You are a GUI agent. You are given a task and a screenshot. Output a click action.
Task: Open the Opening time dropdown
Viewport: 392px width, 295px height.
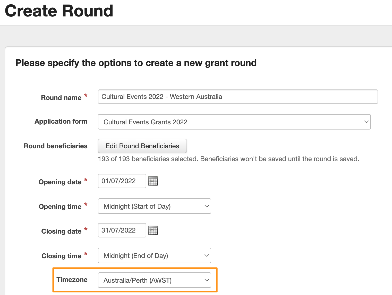click(154, 206)
